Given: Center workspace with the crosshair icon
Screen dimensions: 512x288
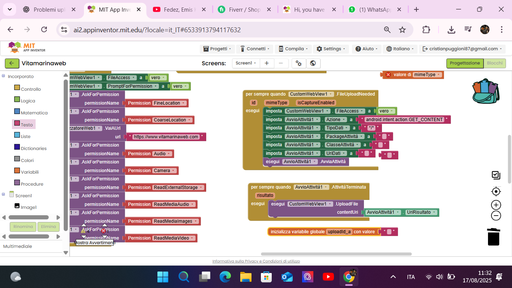Looking at the screenshot, I should click(x=496, y=192).
